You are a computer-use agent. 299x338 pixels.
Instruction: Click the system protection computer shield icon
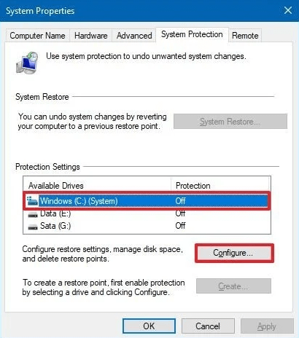pos(27,63)
